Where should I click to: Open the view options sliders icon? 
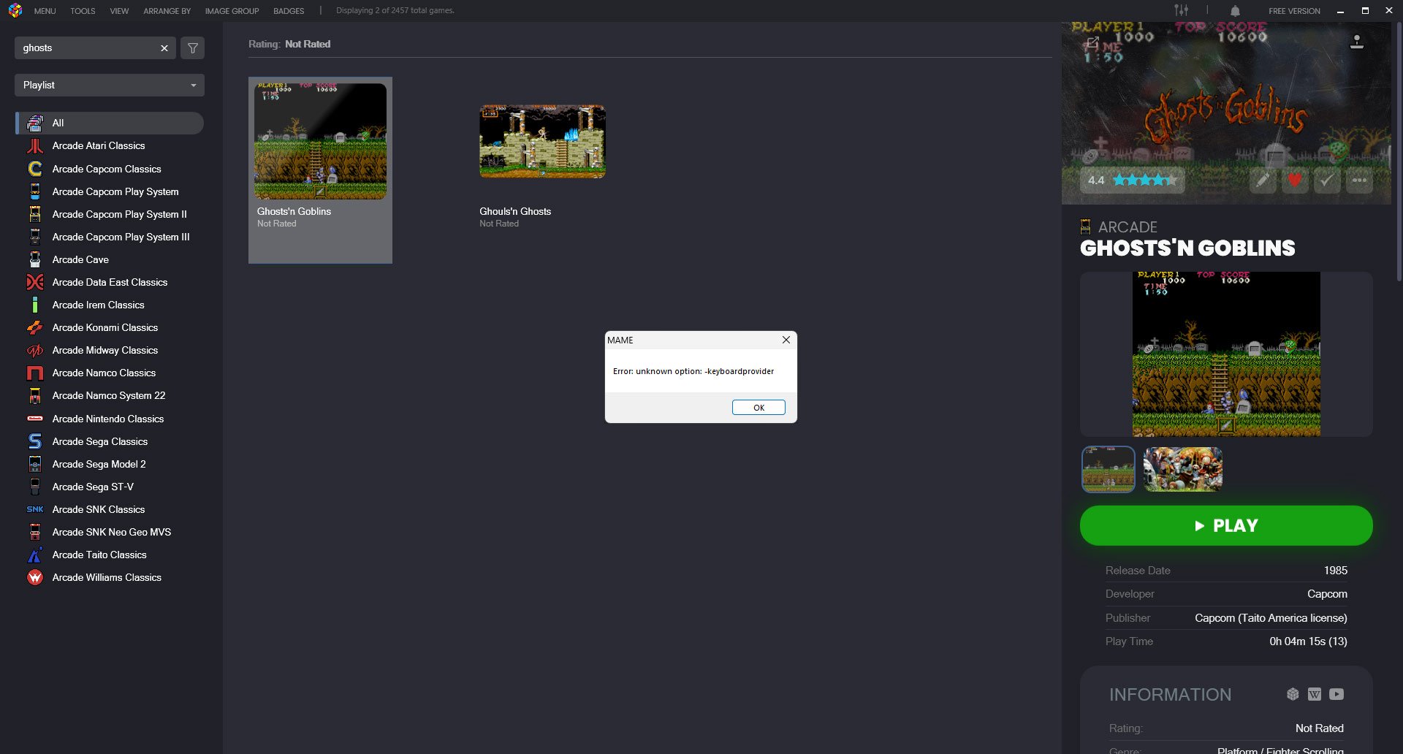point(1181,10)
